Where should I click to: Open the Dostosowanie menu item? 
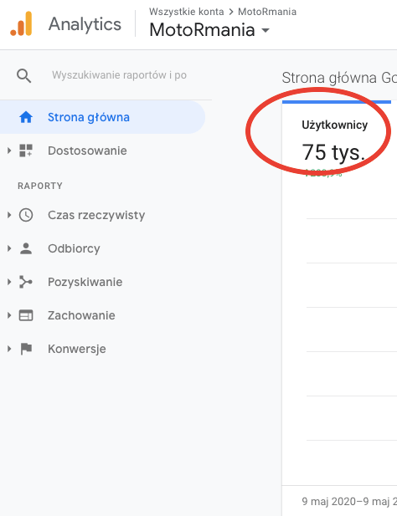click(x=87, y=151)
